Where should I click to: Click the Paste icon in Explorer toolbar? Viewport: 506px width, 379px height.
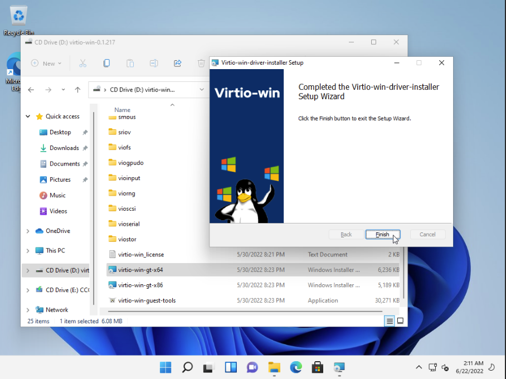[x=130, y=64]
